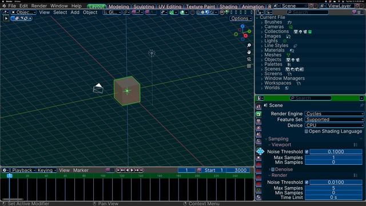Switch to solid viewport shading mode
The image size is (366, 206).
click(x=202, y=12)
